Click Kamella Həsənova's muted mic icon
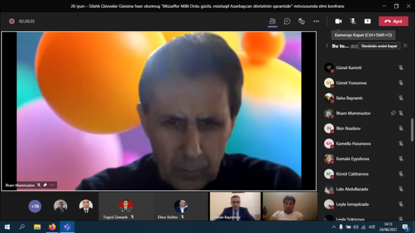The height and width of the screenshot is (233, 415). 401,144
